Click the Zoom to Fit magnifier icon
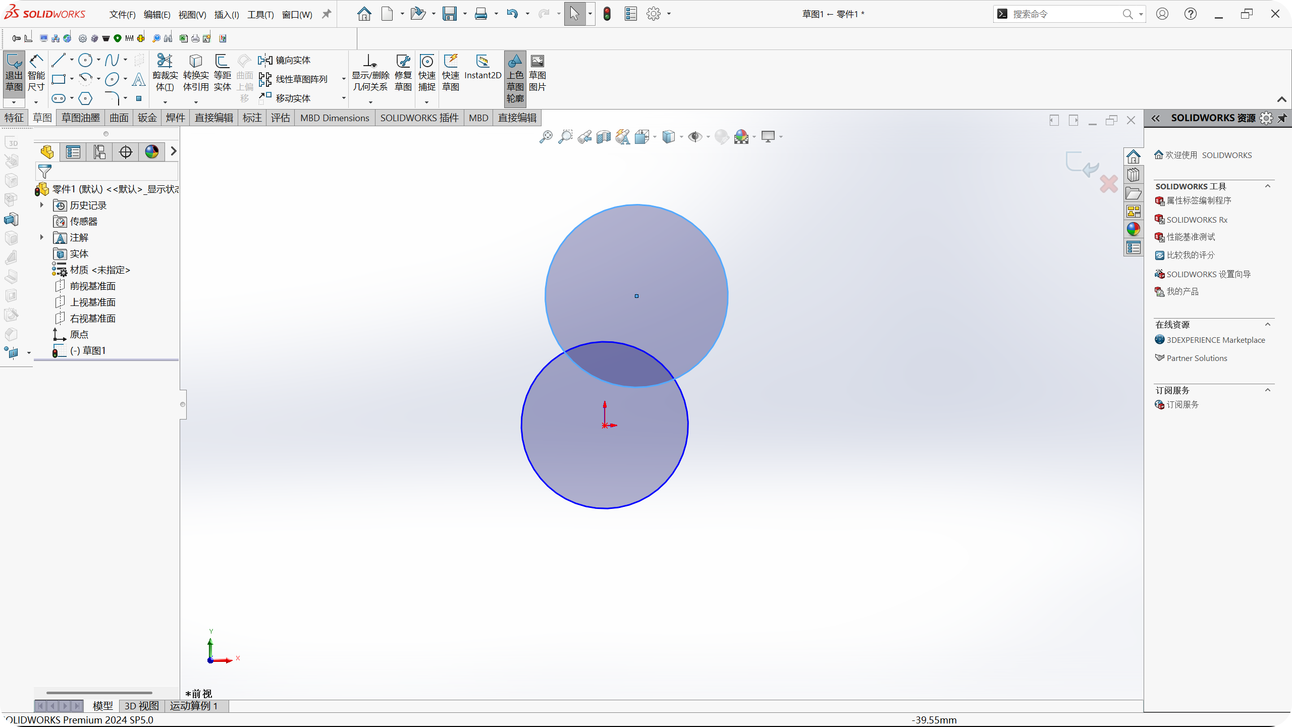 [546, 137]
